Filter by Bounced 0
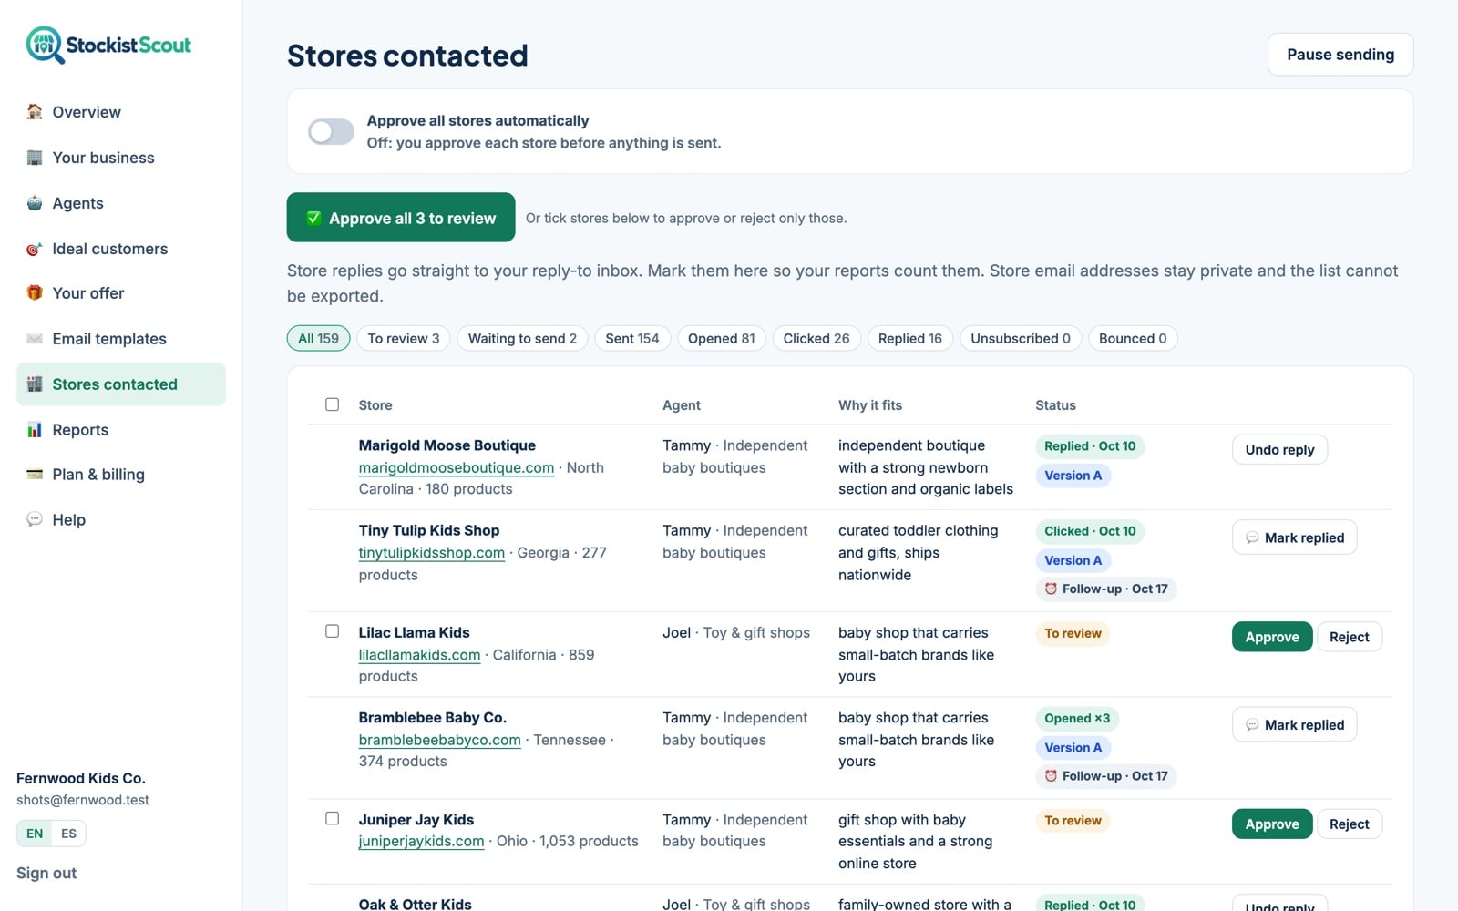 pos(1133,338)
